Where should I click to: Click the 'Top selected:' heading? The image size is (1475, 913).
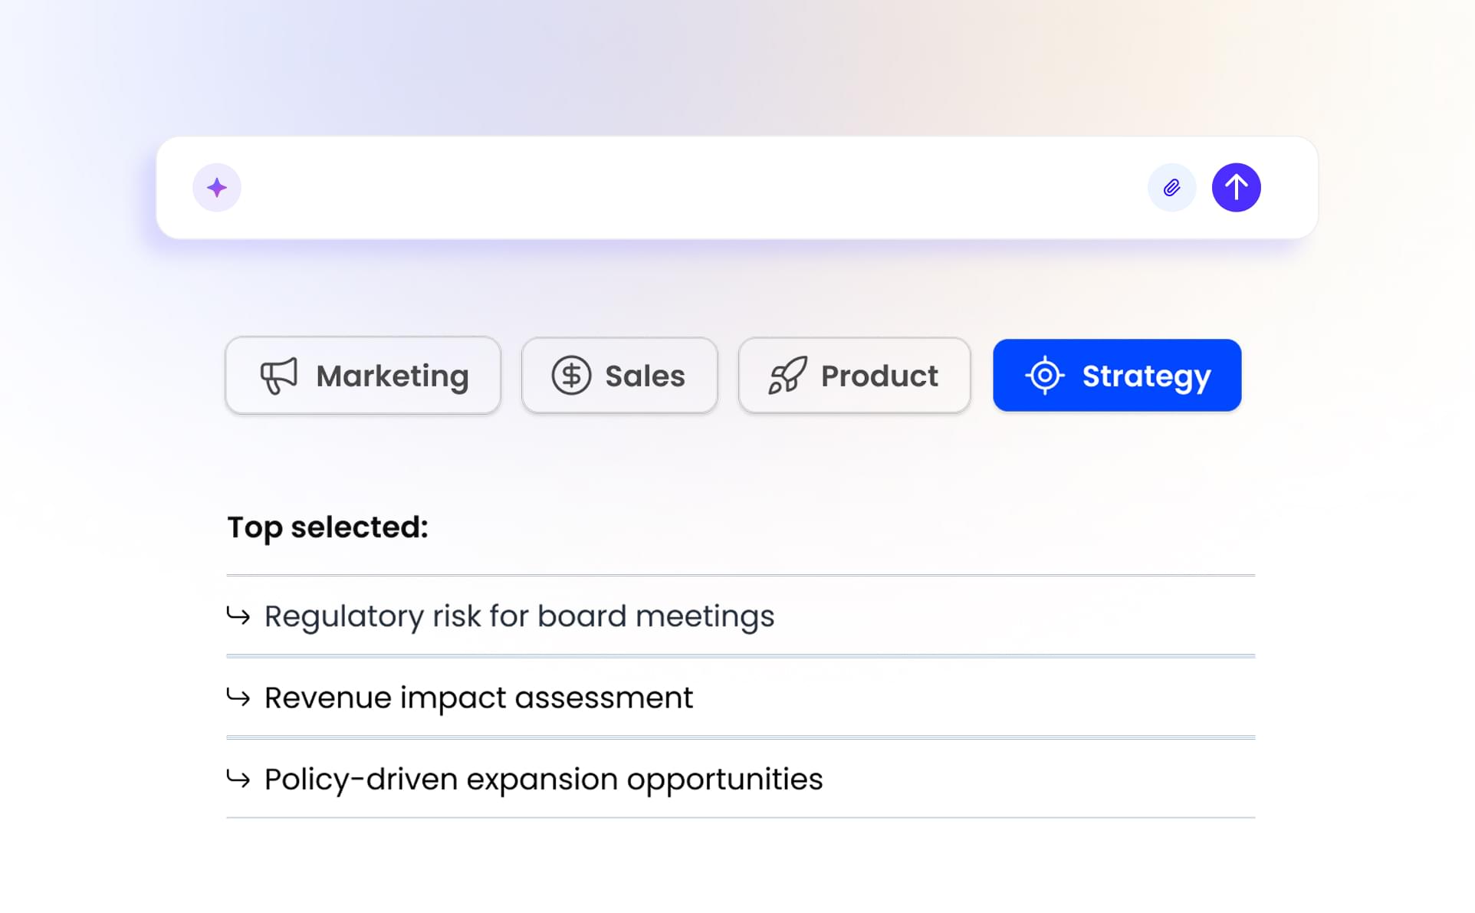[327, 527]
